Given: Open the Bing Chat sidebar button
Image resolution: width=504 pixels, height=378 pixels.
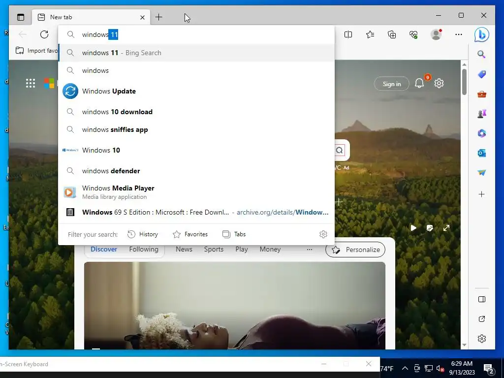Looking at the screenshot, I should click(x=481, y=35).
